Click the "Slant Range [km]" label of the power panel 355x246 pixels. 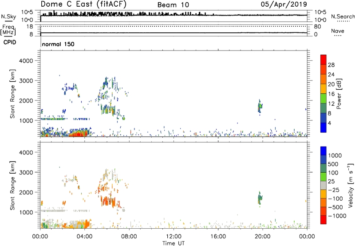point(12,94)
